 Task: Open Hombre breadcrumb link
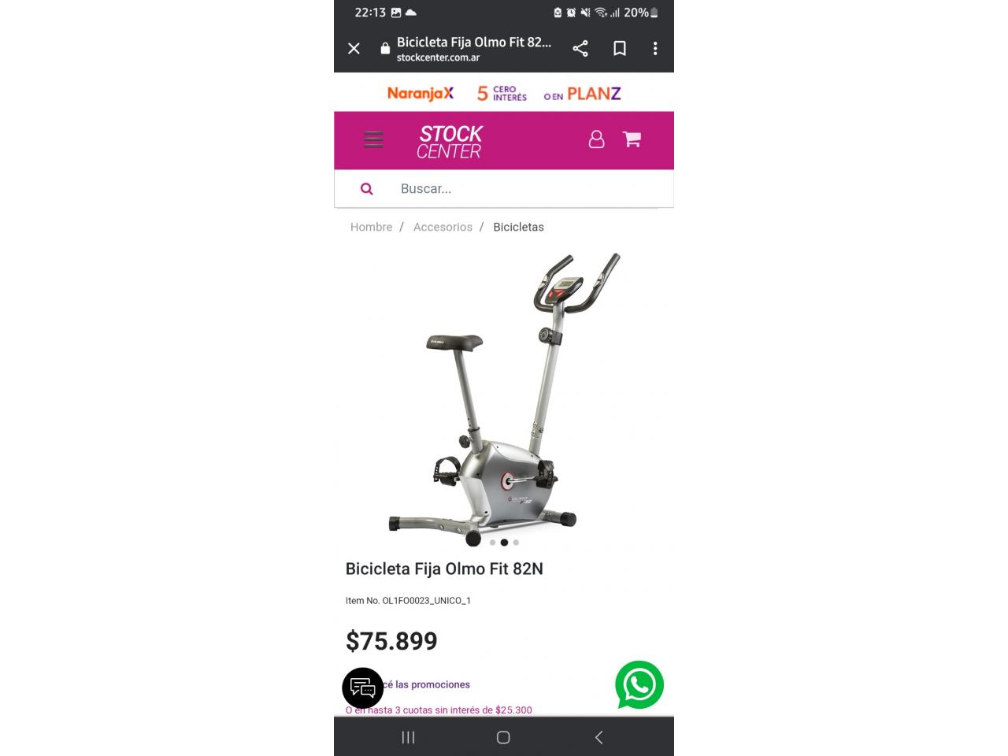pyautogui.click(x=371, y=227)
